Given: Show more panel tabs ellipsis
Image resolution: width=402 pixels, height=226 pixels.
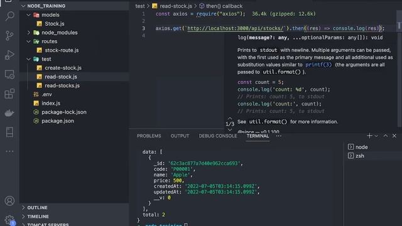Looking at the screenshot, I should pos(279,136).
